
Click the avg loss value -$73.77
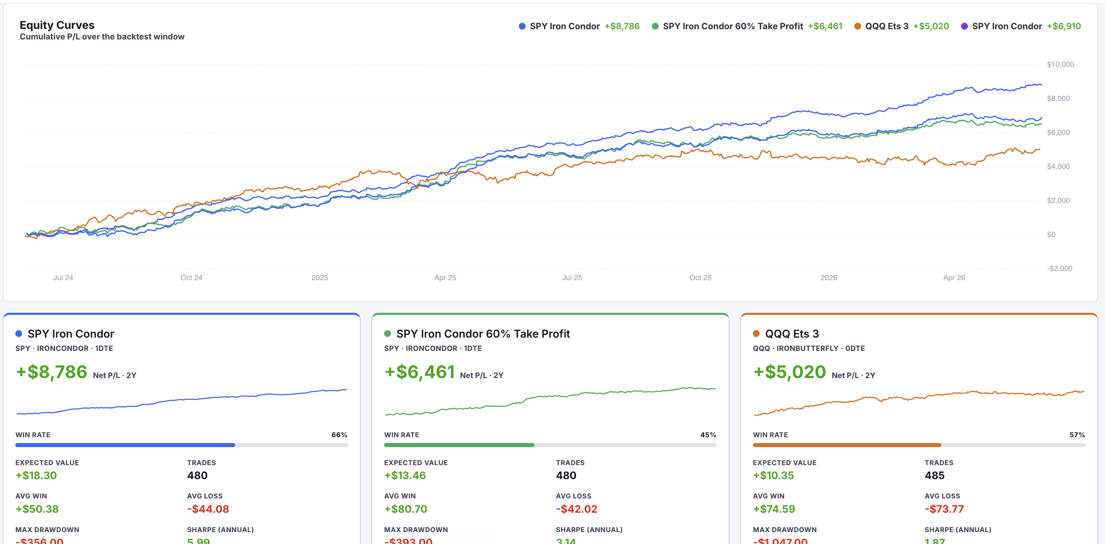coord(944,509)
